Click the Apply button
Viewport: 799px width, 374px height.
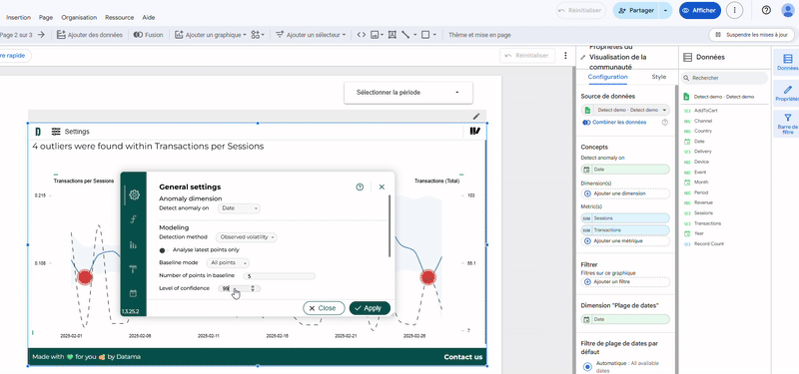click(370, 308)
